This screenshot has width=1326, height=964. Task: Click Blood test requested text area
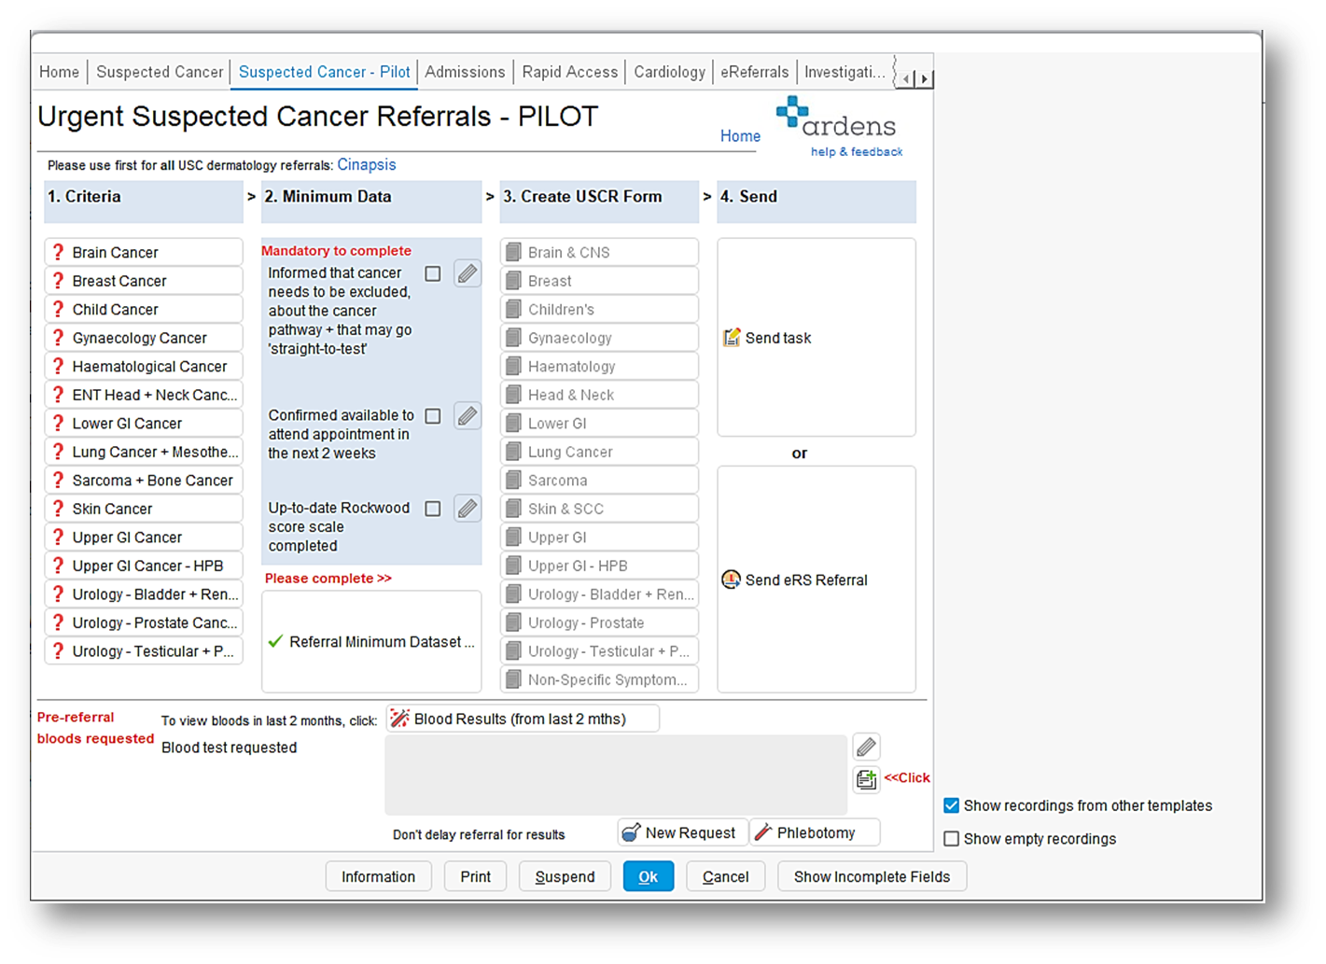coord(616,775)
